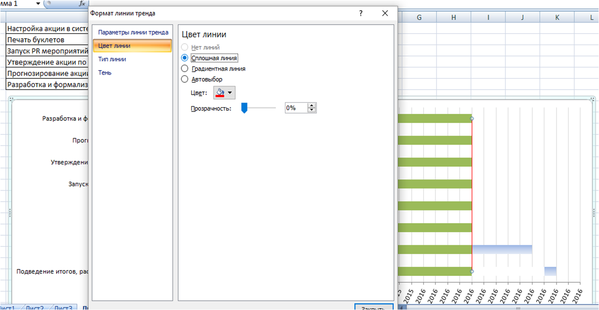Click the fx insert function icon
599x310 pixels.
point(82,3)
